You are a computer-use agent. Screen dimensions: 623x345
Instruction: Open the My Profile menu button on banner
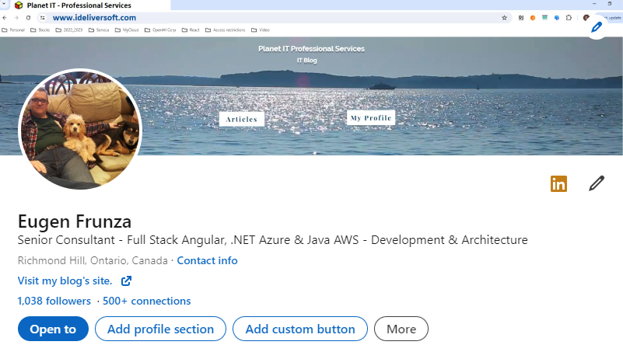pos(371,118)
